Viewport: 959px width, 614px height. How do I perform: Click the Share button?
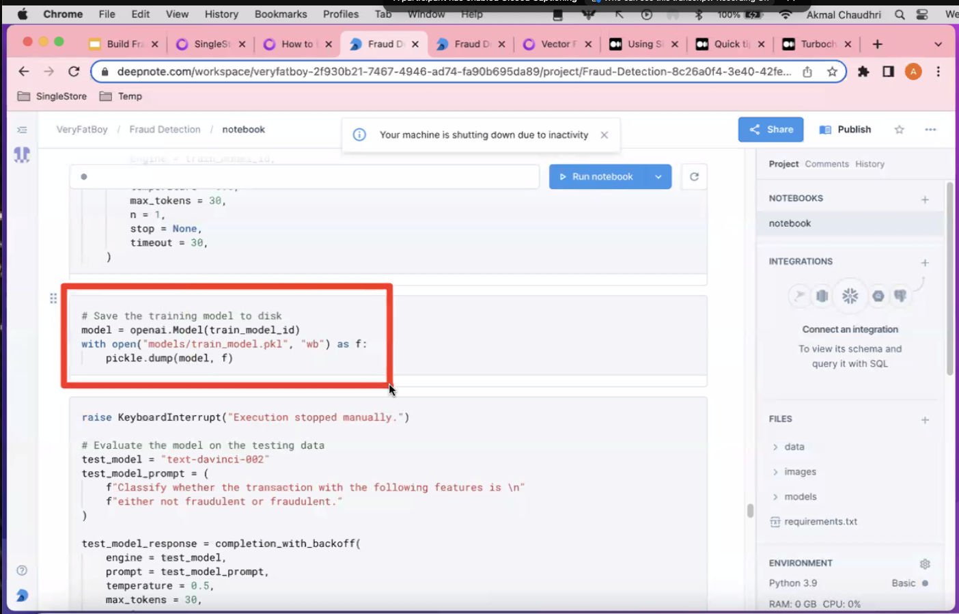coord(770,130)
